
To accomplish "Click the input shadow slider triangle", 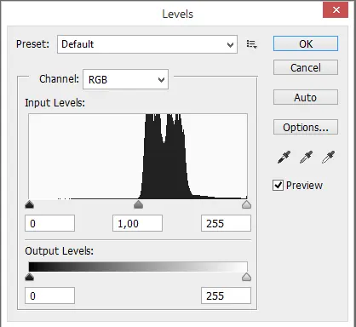I will pyautogui.click(x=29, y=204).
